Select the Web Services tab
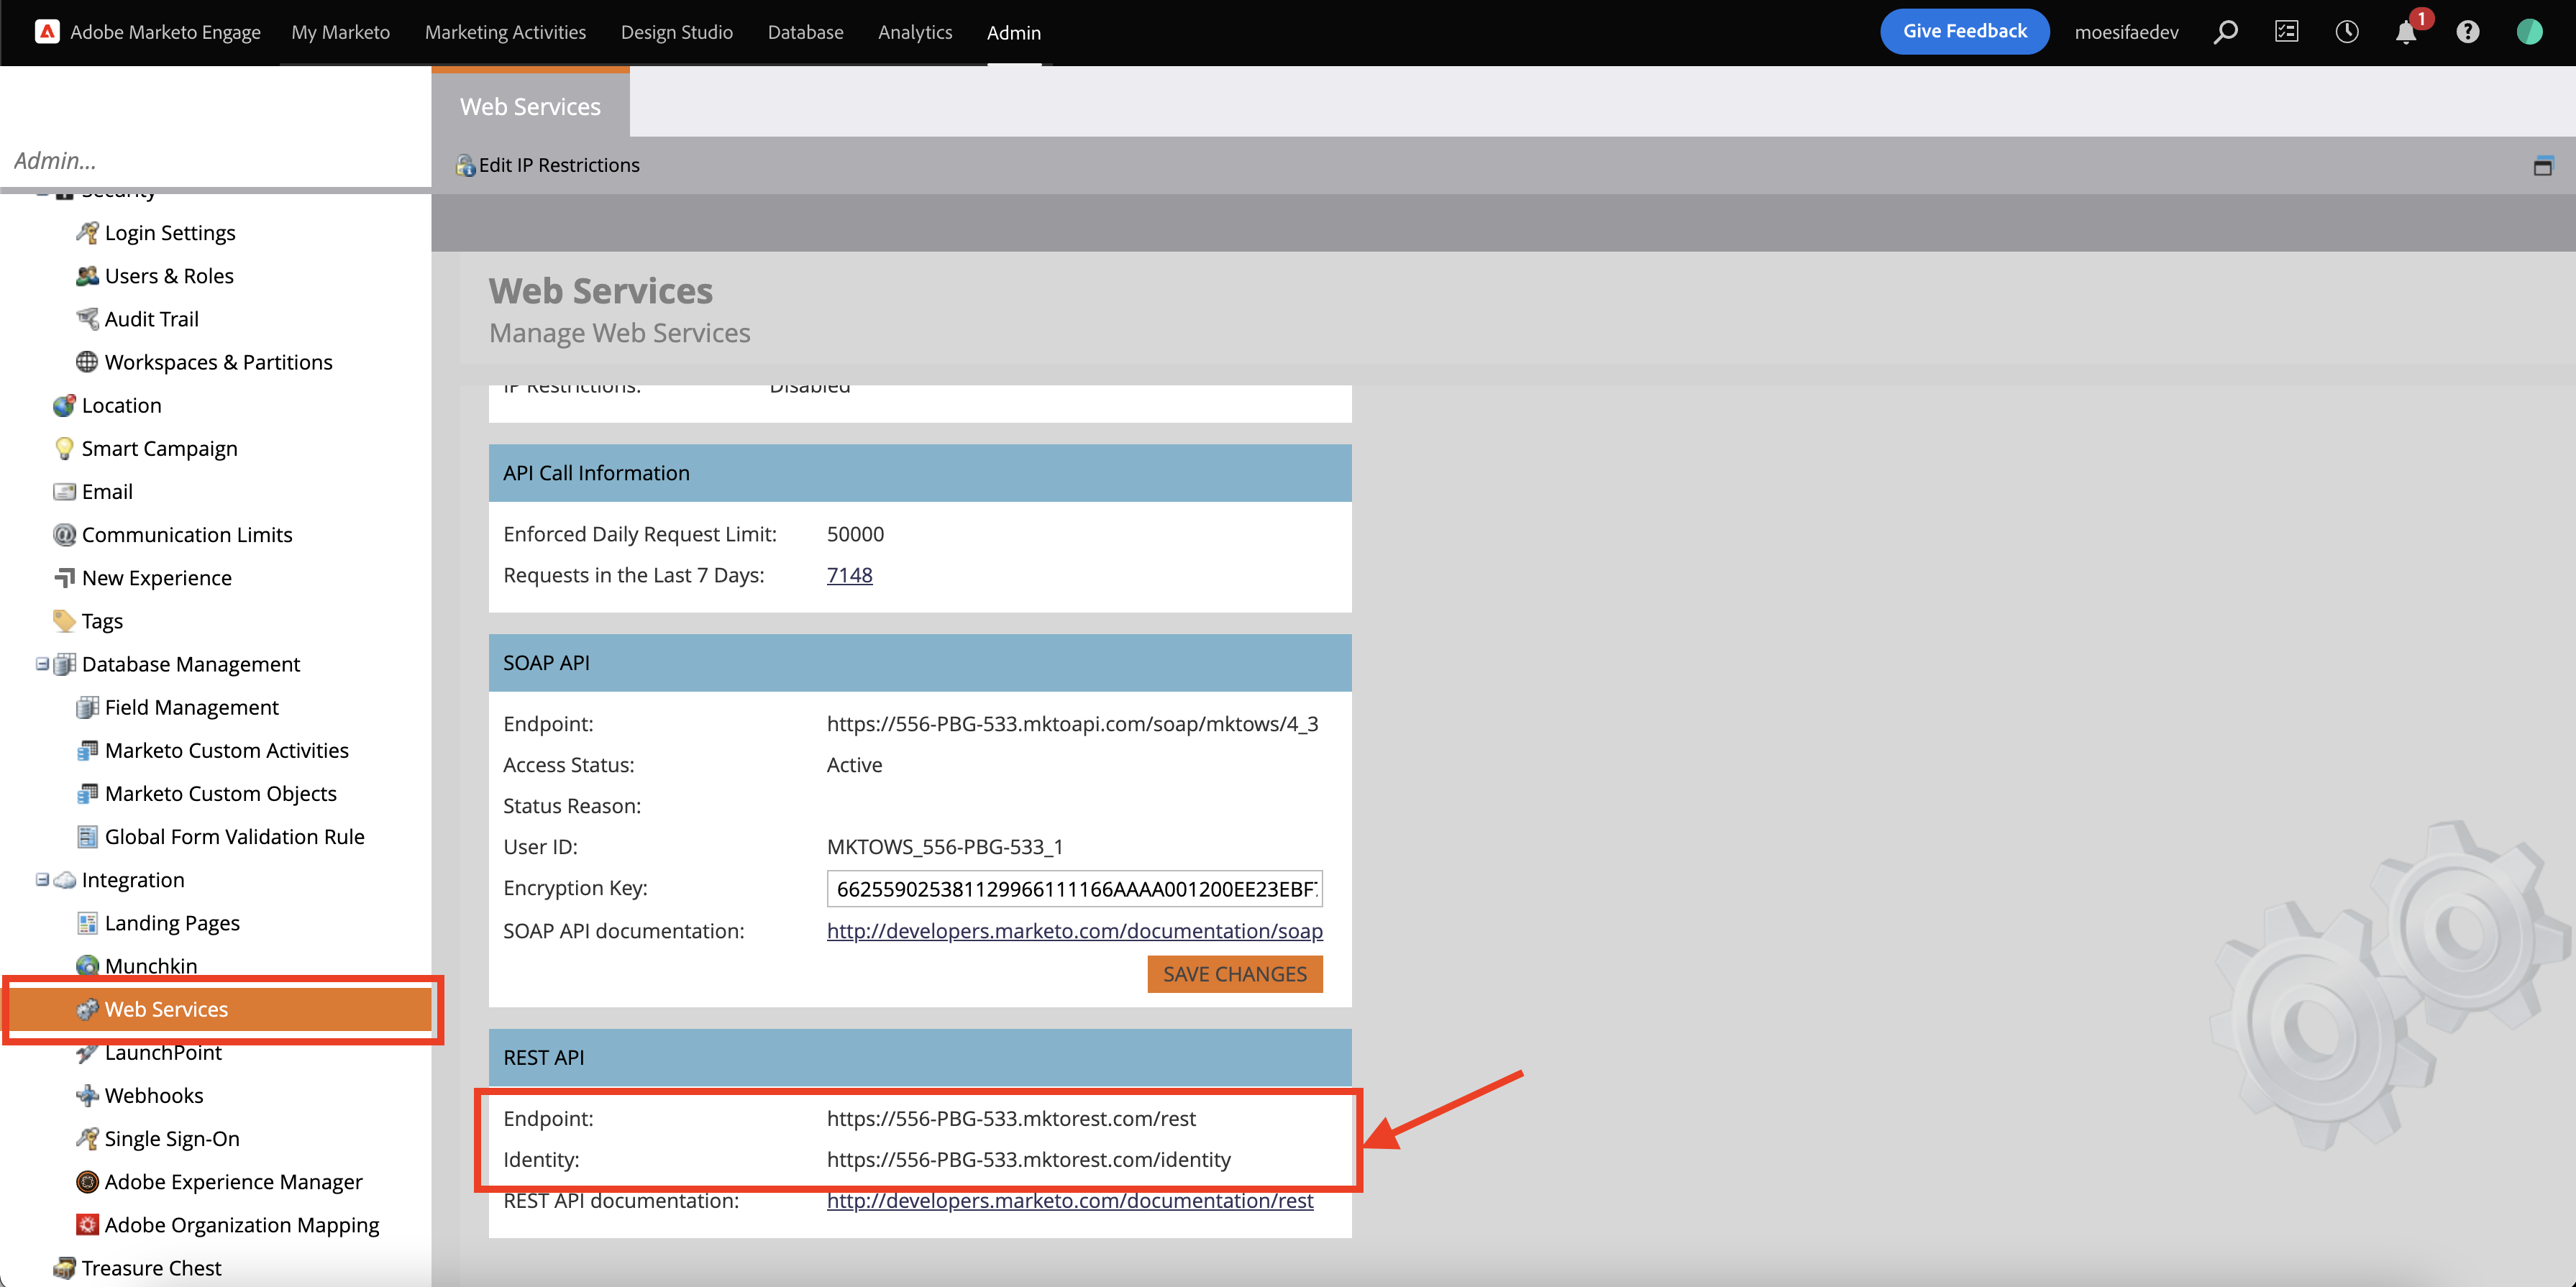The height and width of the screenshot is (1287, 2576). click(x=530, y=106)
